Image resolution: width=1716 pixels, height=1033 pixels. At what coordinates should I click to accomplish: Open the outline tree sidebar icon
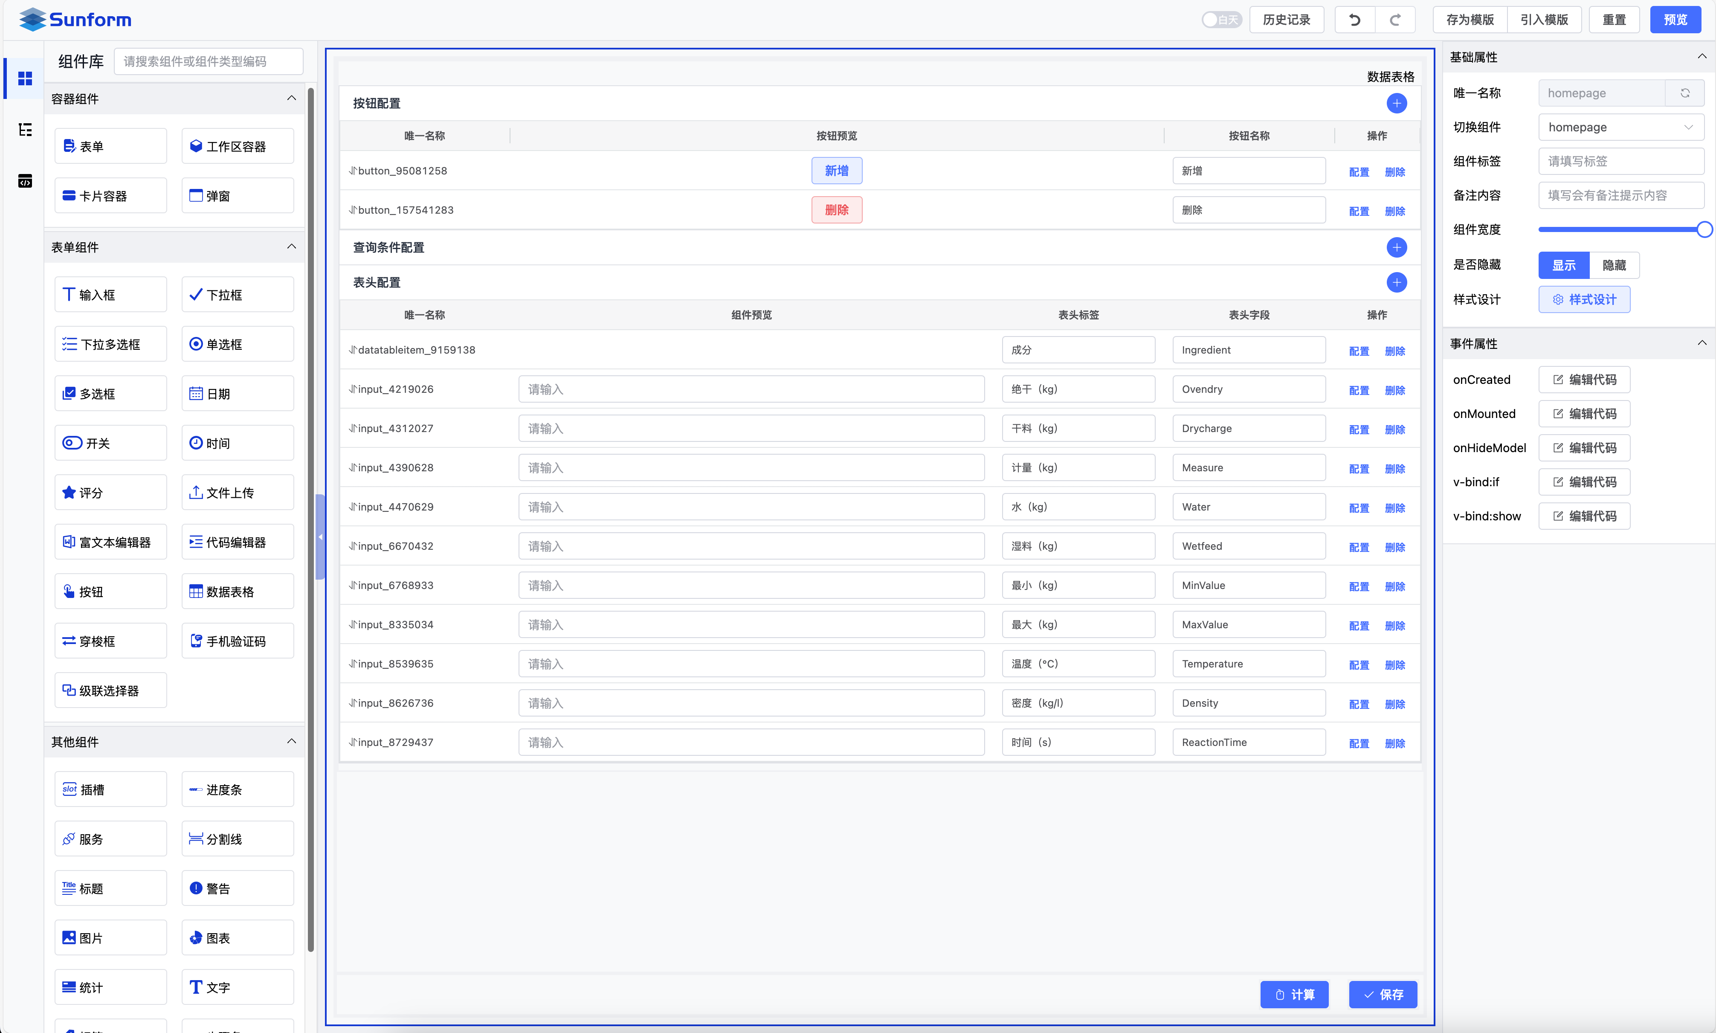point(25,130)
